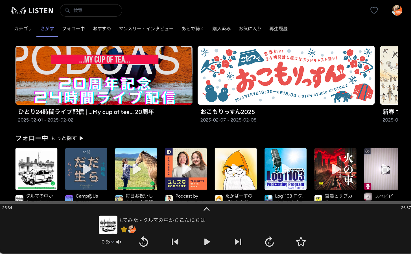This screenshot has height=254, width=411.
Task: Click the gold star under episode title
Action: click(x=124, y=229)
